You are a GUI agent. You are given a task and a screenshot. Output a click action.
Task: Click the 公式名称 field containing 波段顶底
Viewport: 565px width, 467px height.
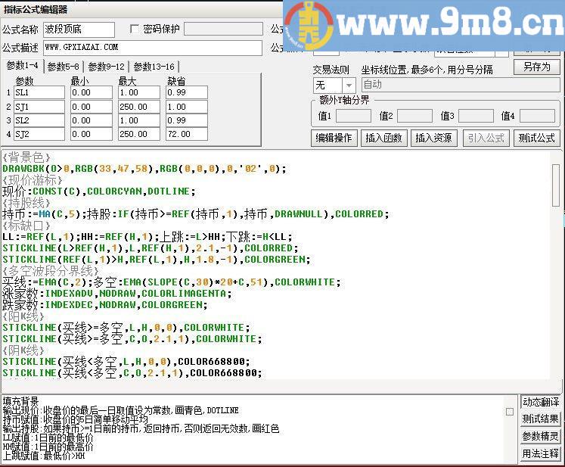pos(79,30)
